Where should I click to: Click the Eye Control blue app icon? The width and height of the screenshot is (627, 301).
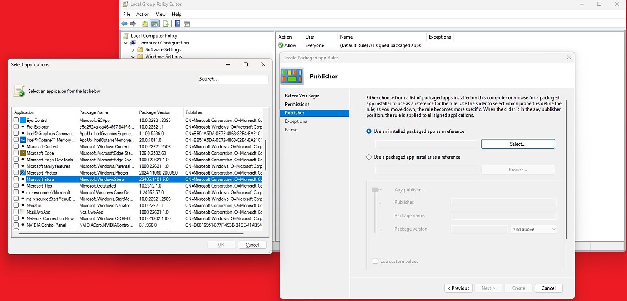23,120
